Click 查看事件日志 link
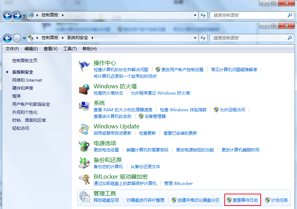 [245, 200]
